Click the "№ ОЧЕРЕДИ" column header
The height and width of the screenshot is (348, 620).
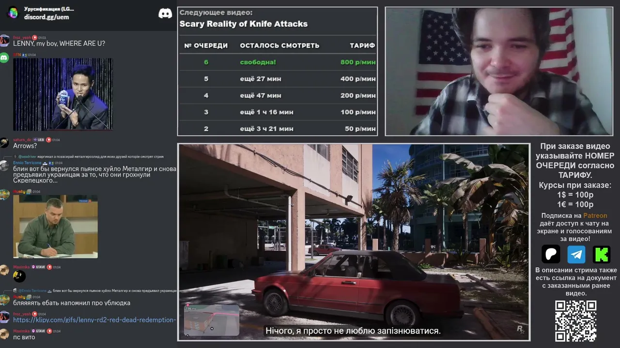pos(206,45)
